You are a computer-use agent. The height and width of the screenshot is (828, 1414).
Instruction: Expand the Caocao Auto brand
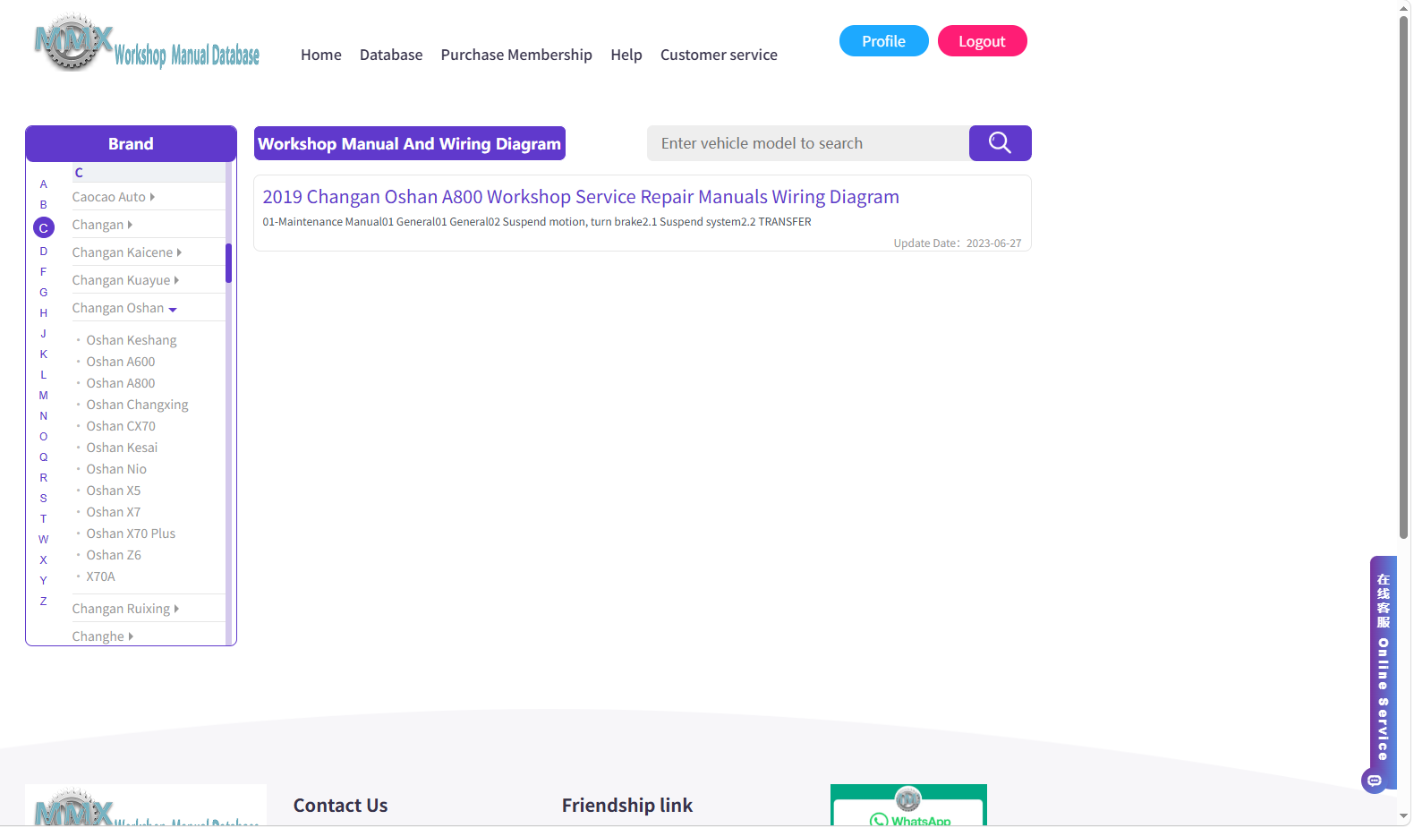114,197
